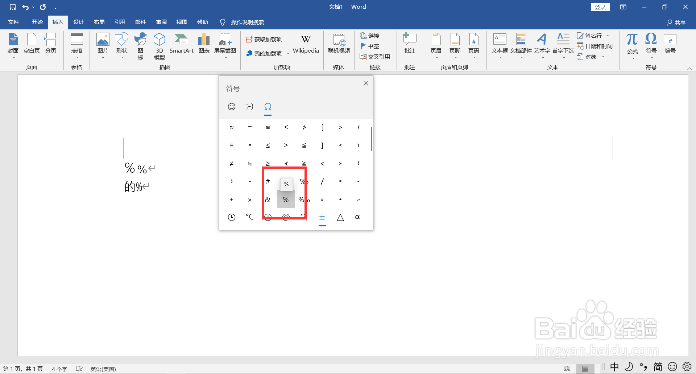Click the Link (链接) button

point(370,36)
